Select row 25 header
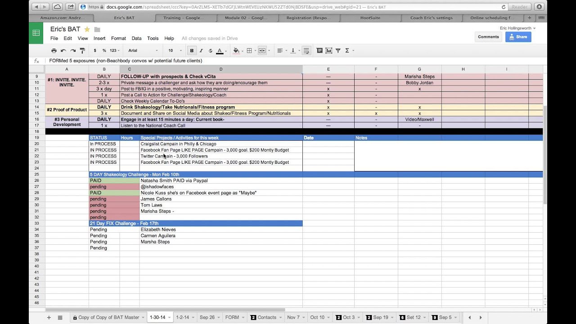Screen dimensions: 576x324 pos(36,174)
